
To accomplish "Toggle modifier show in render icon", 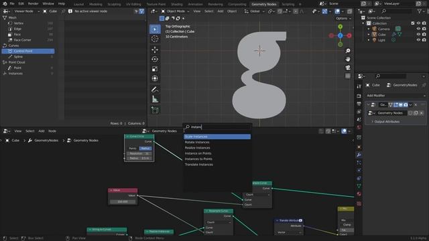I will [406, 104].
